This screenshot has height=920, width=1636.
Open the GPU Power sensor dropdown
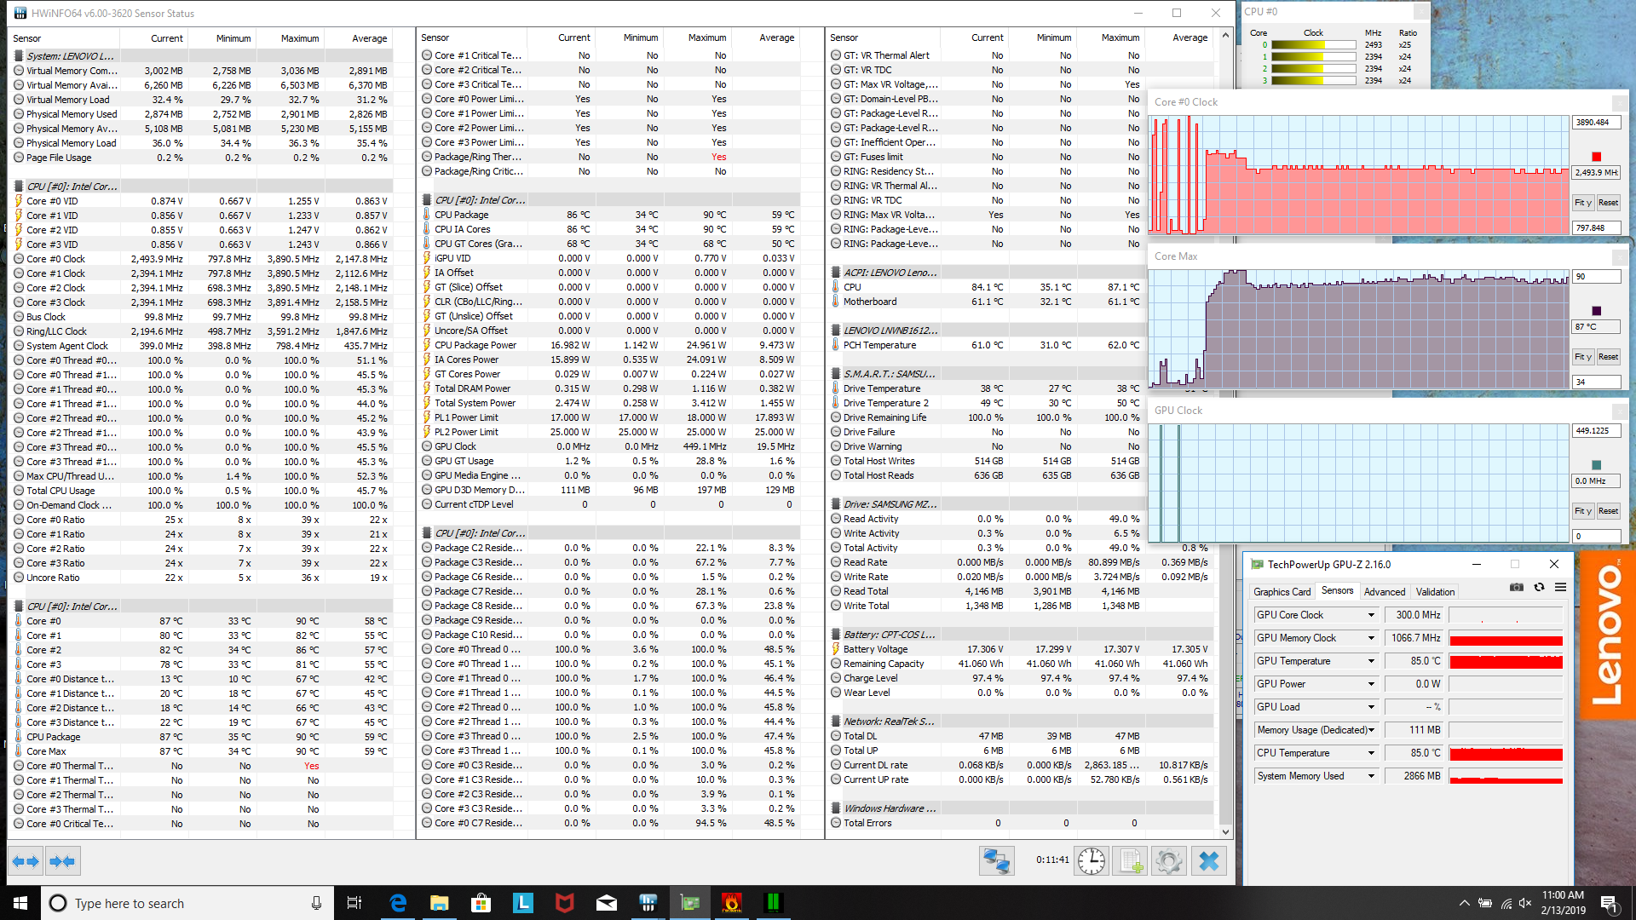[x=1371, y=684]
